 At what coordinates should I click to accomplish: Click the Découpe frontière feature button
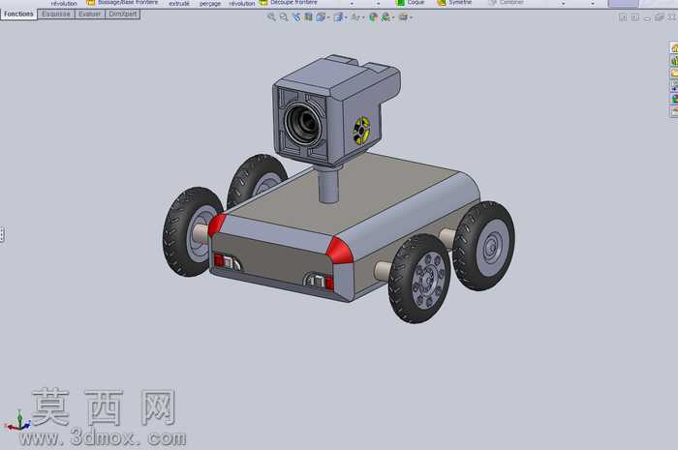pos(289,3)
